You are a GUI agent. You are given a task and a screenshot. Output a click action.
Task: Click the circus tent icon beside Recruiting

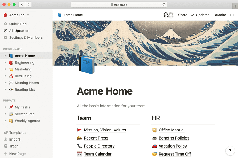pos(11,76)
